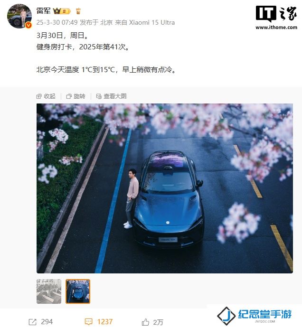Open full-size view with 查看大图
This screenshot has height=328, width=302.
coord(111,96)
